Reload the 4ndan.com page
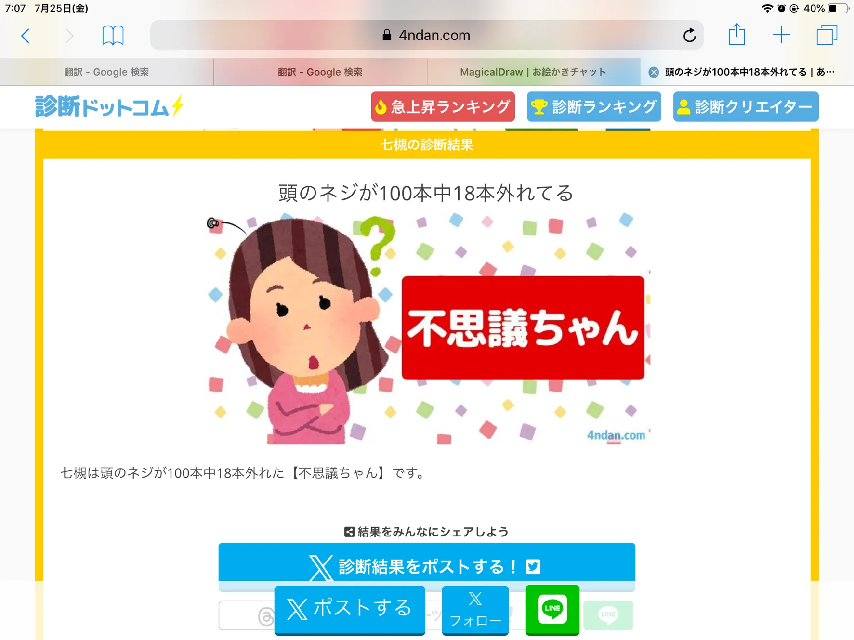Image resolution: width=854 pixels, height=640 pixels. [689, 35]
